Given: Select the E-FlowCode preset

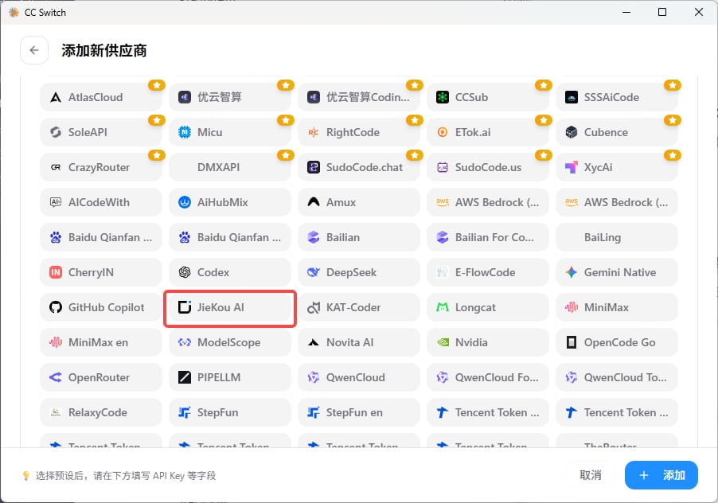Looking at the screenshot, I should click(x=488, y=272).
